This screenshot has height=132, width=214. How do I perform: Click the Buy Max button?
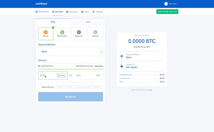coord(61,76)
